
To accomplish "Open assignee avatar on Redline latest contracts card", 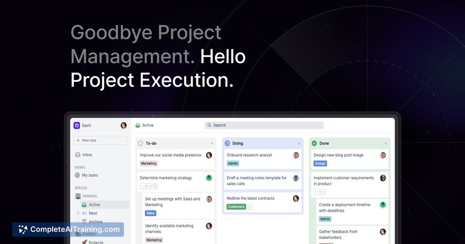I will pos(296,199).
